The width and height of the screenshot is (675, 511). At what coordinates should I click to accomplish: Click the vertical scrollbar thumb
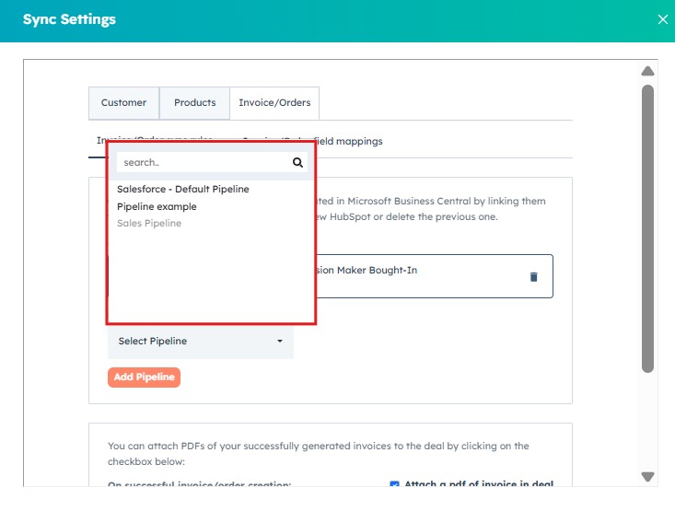click(x=647, y=228)
